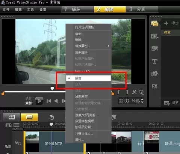180x154 pixels.
Task: Open the FX filter library icon
Action: tap(154, 86)
